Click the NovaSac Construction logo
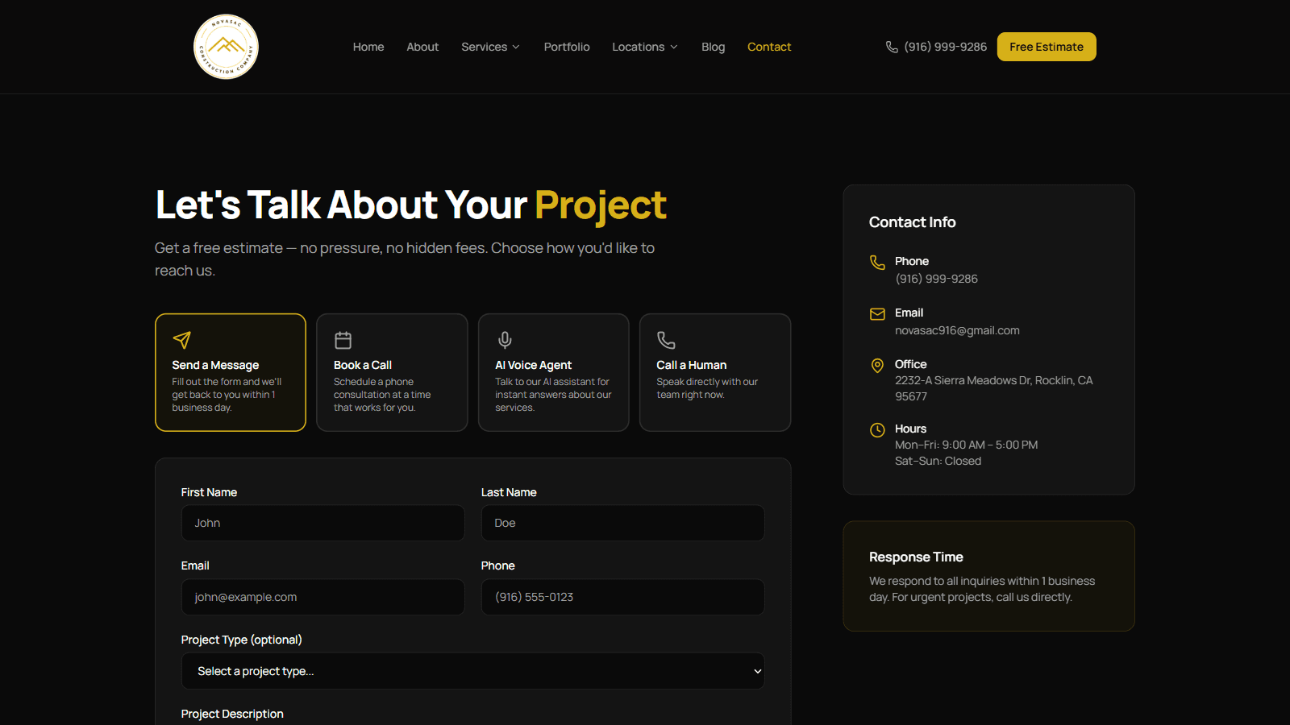Image resolution: width=1290 pixels, height=725 pixels. click(226, 47)
